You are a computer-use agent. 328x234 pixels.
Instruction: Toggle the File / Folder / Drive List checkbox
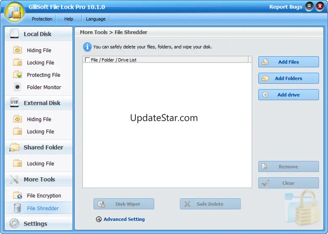(x=87, y=60)
